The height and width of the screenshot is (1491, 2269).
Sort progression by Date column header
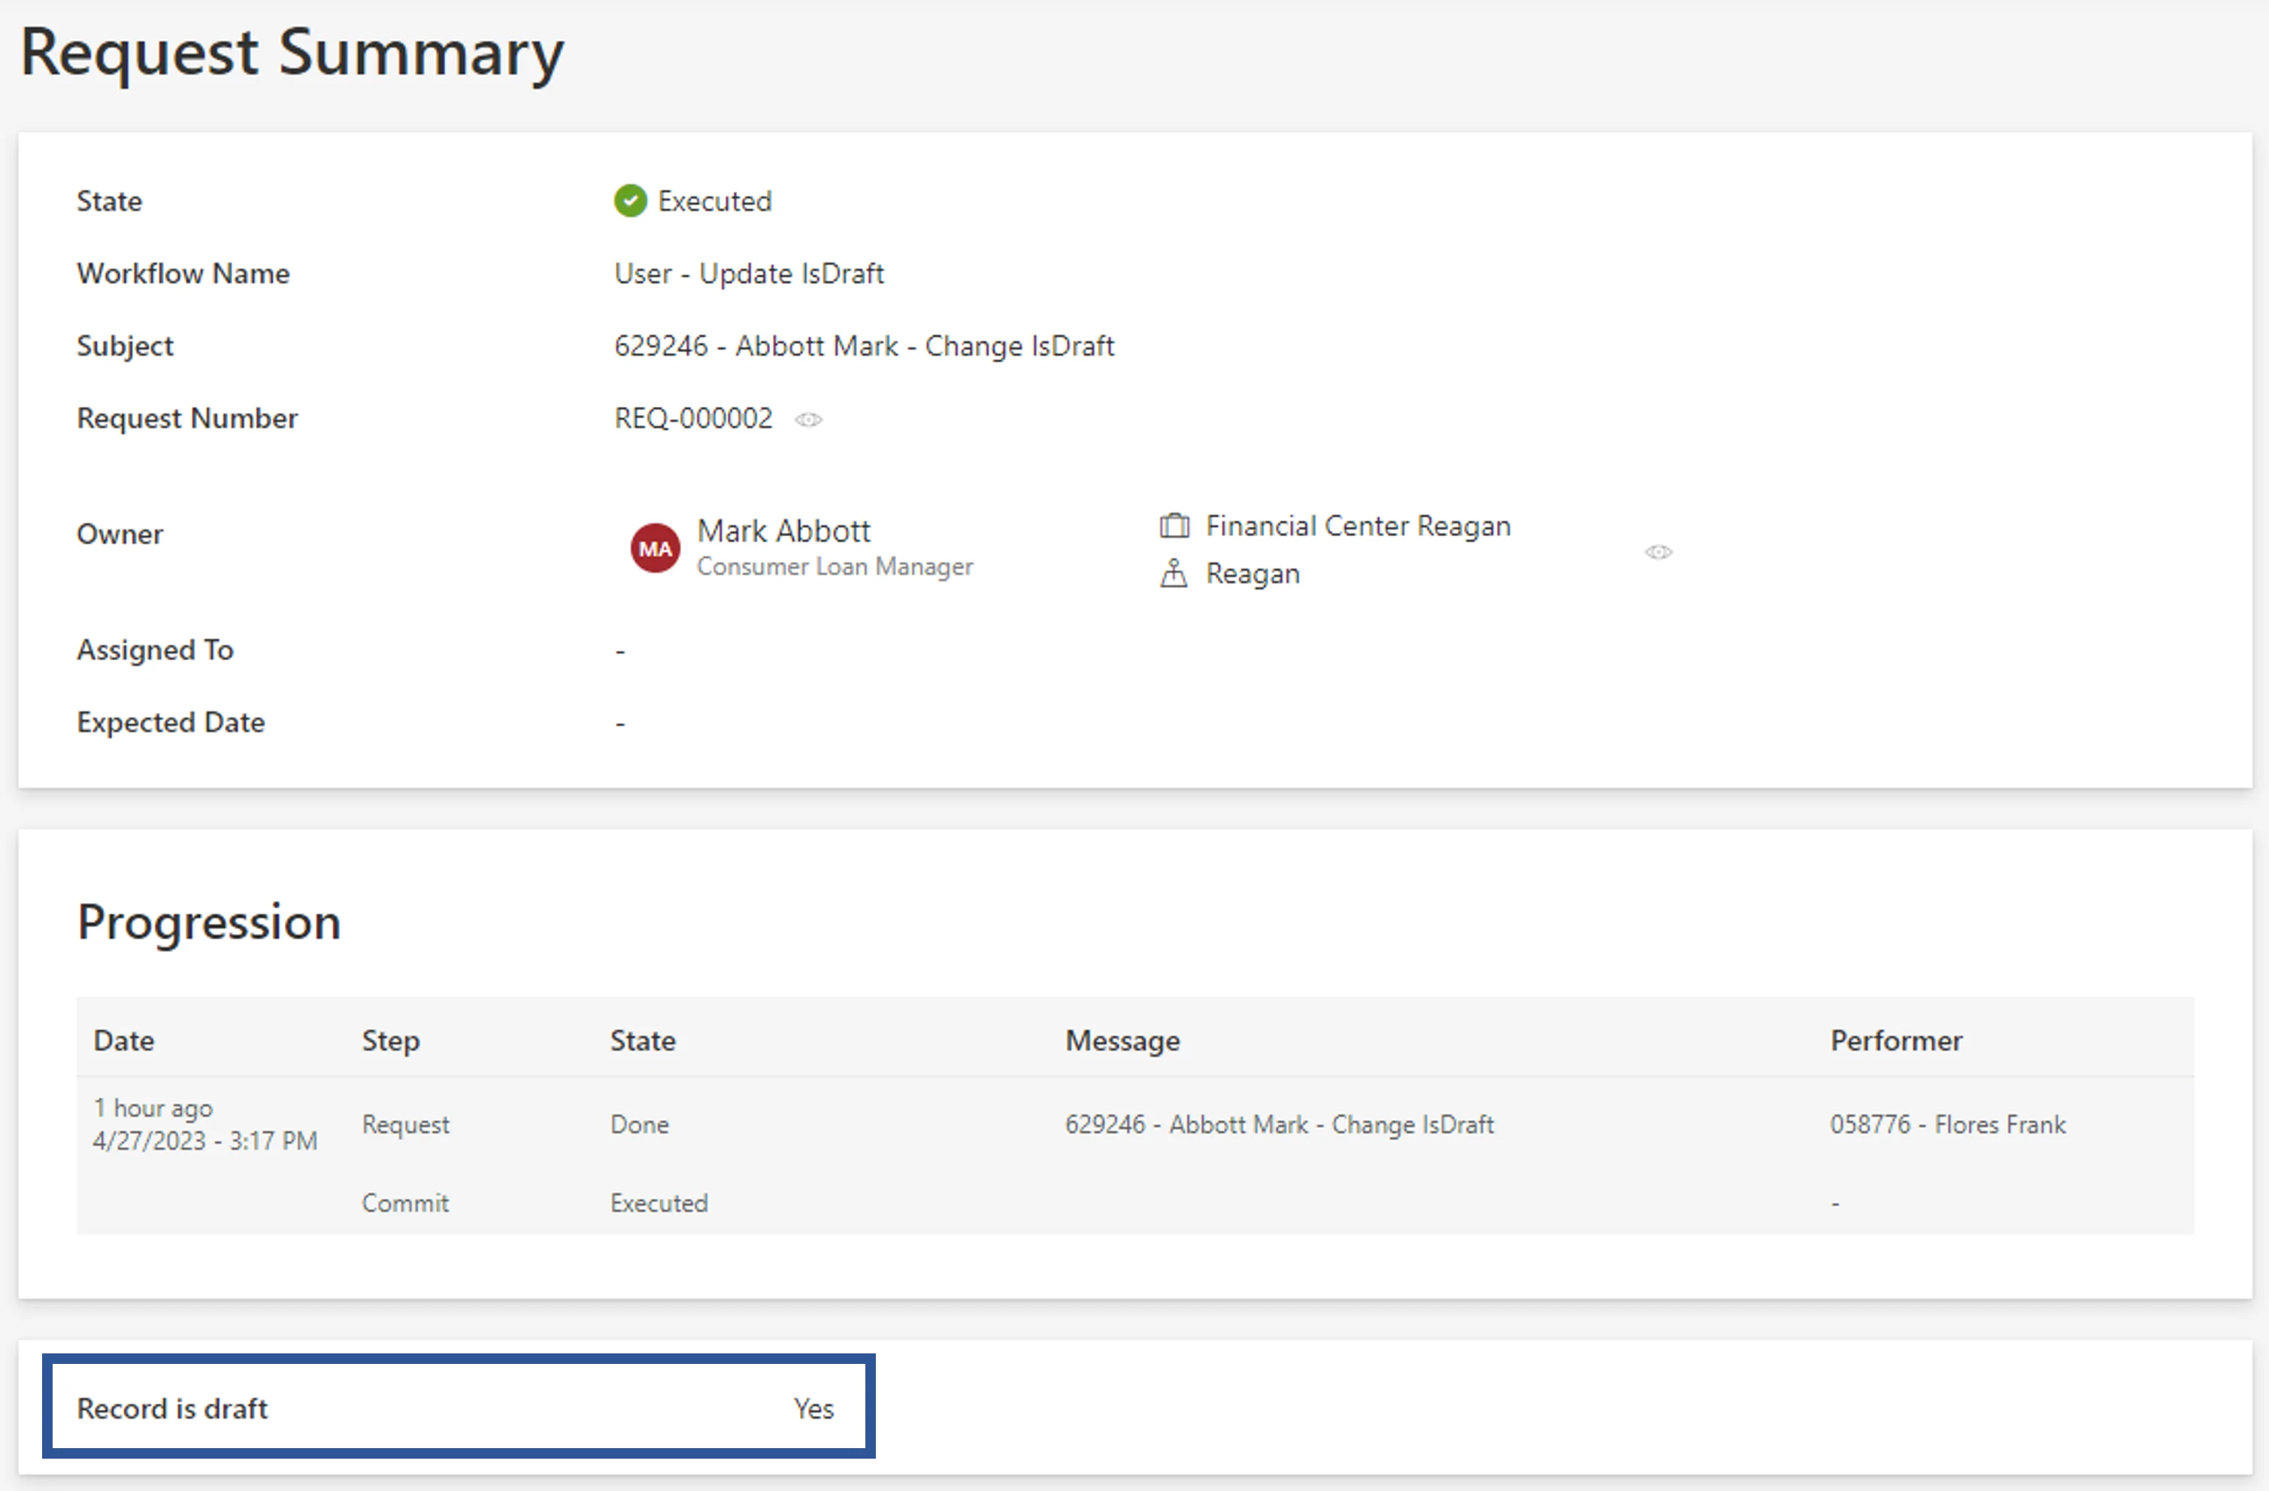(124, 1040)
